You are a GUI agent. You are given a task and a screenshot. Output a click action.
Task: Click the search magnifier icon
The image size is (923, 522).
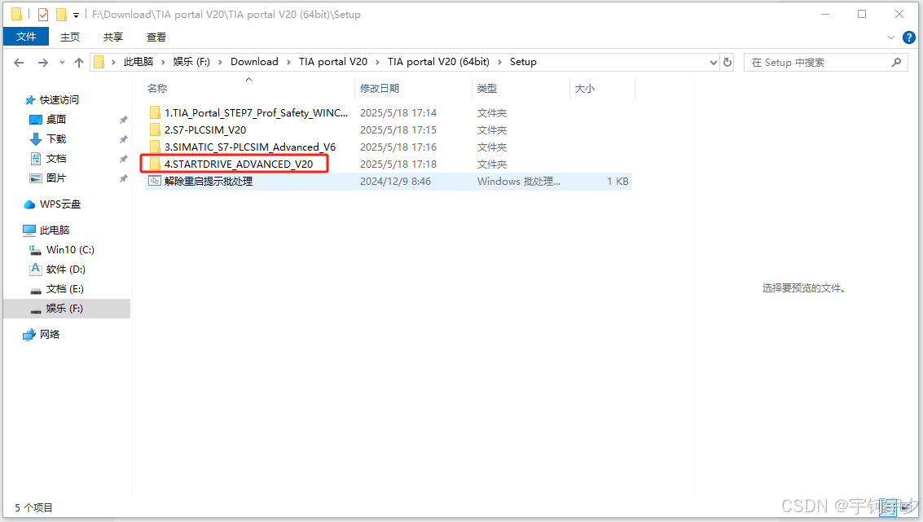(x=896, y=63)
